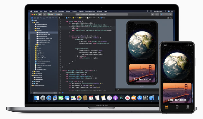
Task: Open the Navigate menu
Action: point(61,11)
